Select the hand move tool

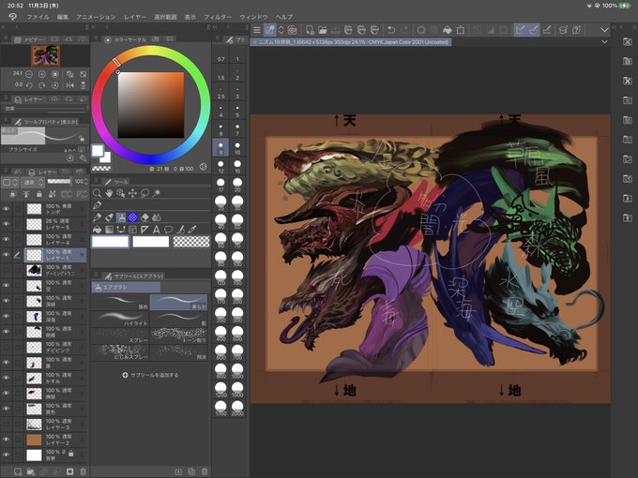click(110, 193)
